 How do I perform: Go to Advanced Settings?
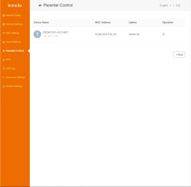tap(15, 77)
